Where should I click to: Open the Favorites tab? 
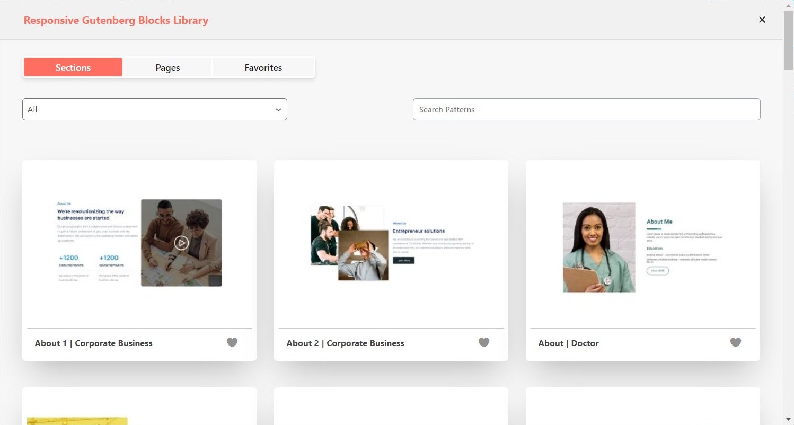263,68
